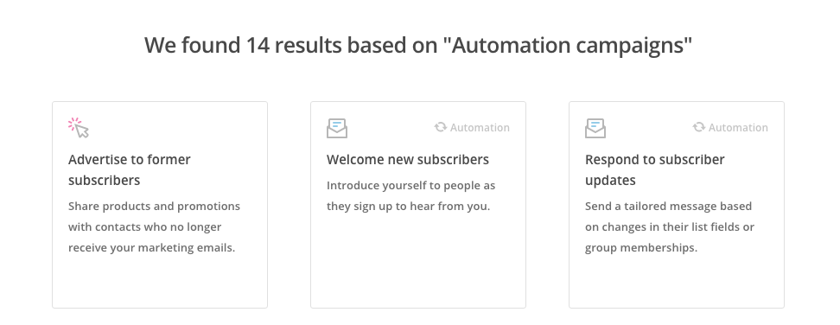This screenshot has height=325, width=840.
Task: Click the envelope icon on Welcome new subscribers
Action: [x=337, y=129]
